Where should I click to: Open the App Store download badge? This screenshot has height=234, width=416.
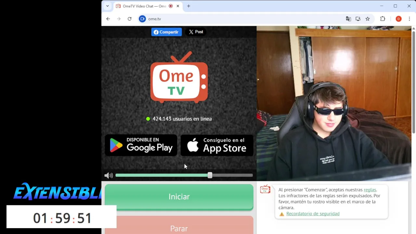point(217,145)
